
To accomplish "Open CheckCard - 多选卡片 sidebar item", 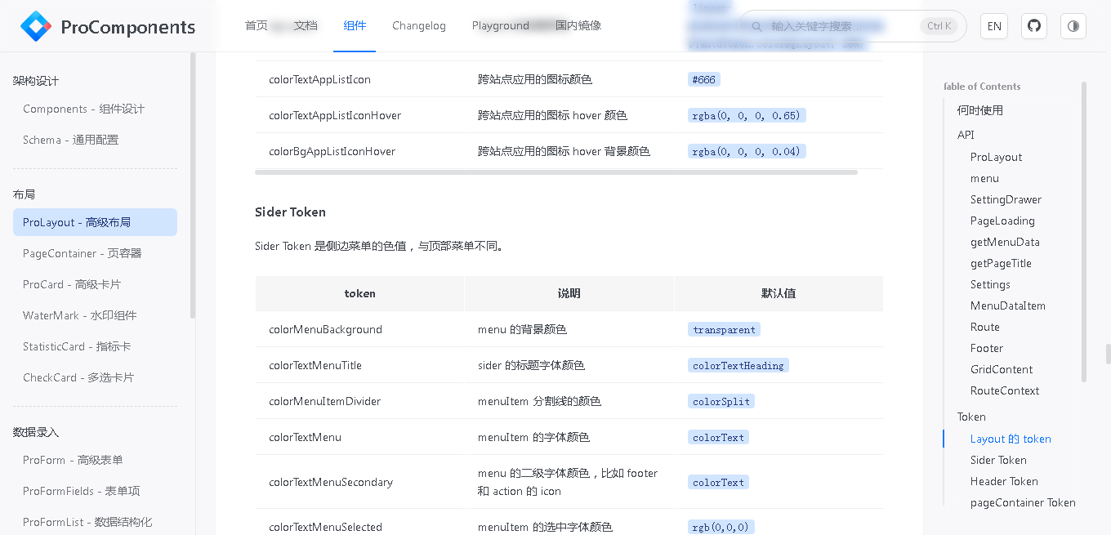I will coord(78,377).
